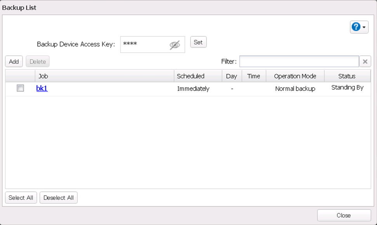Open the bk1 backup job link
Viewport: 377px width, 225px height.
point(42,88)
